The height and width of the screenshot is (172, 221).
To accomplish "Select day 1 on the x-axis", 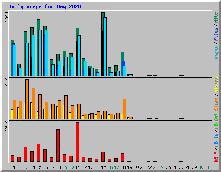I will (x=14, y=167).
